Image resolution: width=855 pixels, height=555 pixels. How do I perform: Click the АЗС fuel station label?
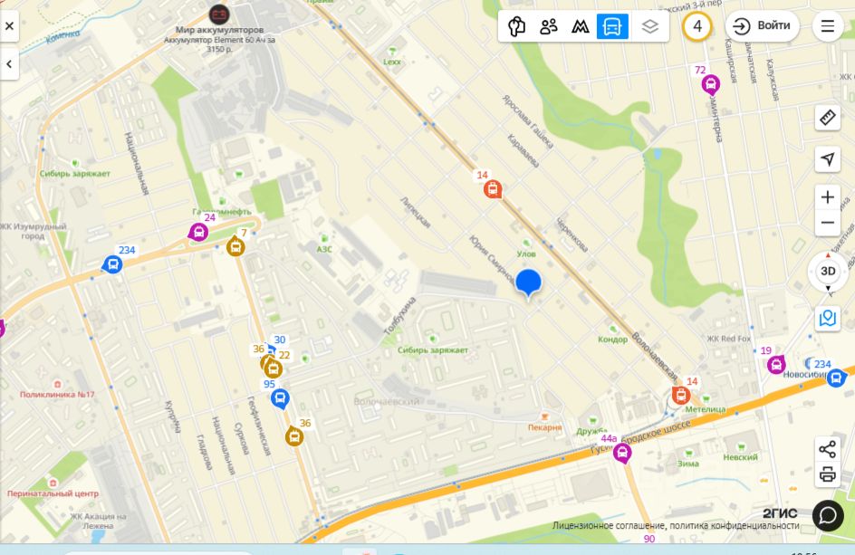[324, 249]
